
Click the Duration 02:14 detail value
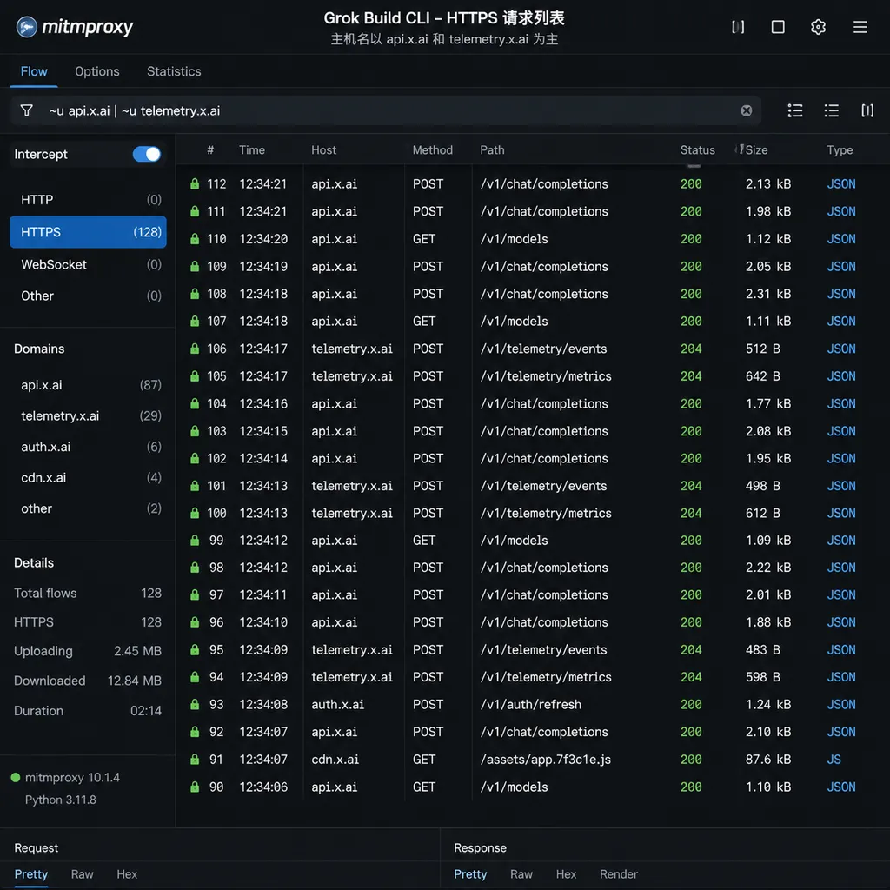click(x=146, y=711)
